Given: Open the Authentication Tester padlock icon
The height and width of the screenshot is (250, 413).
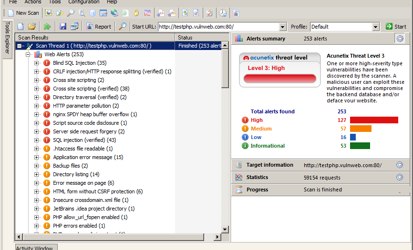Looking at the screenshot, I should point(136,12).
